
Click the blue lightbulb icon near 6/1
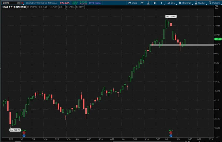[171, 135]
